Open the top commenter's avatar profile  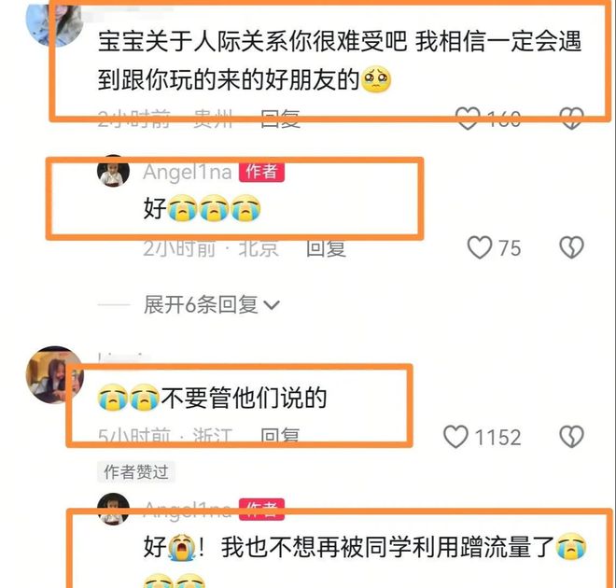pos(54,21)
